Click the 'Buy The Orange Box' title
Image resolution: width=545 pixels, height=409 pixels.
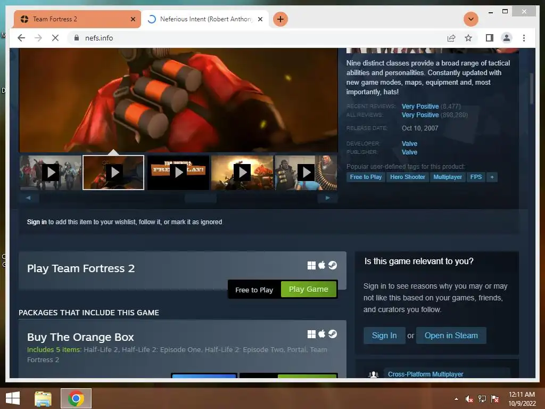[x=80, y=337]
